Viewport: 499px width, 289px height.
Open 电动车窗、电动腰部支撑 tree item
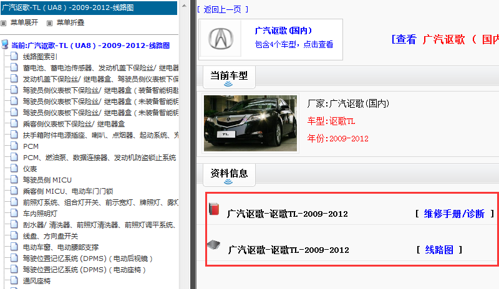tap(61, 247)
